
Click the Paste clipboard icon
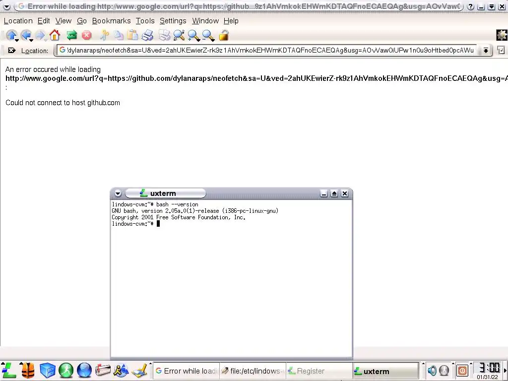coord(132,35)
